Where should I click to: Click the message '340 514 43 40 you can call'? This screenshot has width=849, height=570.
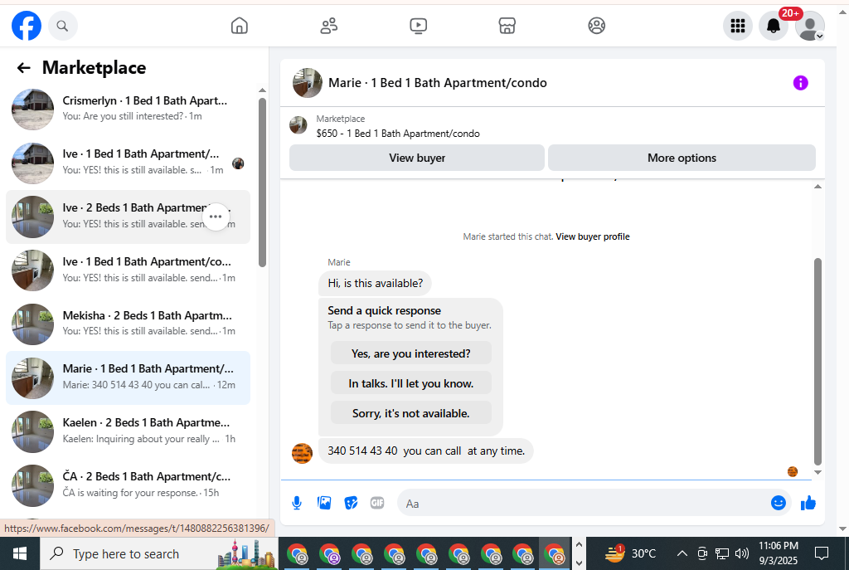pos(426,451)
